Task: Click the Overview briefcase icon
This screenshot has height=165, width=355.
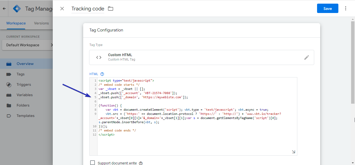Action: [9, 64]
